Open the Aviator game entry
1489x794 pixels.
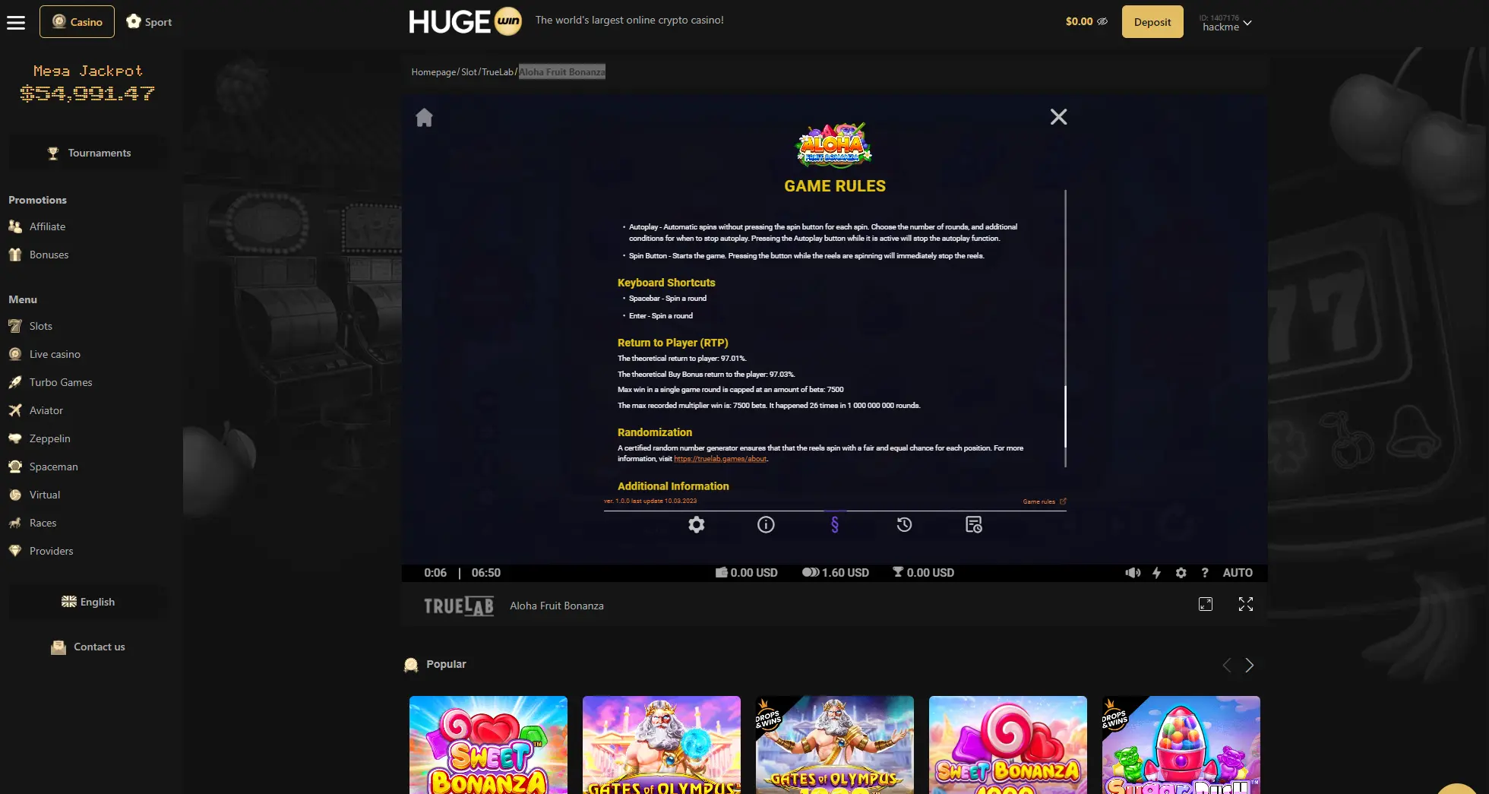(x=46, y=410)
